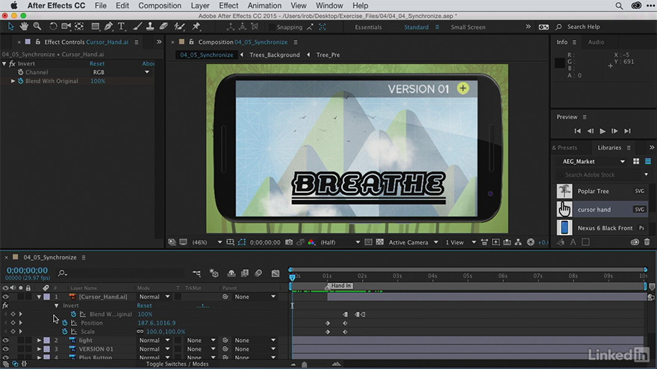The image size is (657, 369).
Task: Open macOS Spotlight search
Action: [619, 6]
